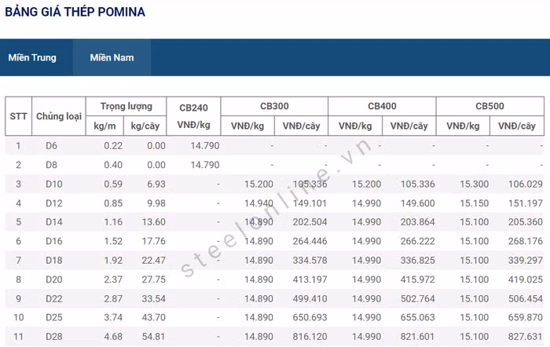Image resolution: width=550 pixels, height=347 pixels.
Task: Click the CB300 group header
Action: click(x=274, y=106)
